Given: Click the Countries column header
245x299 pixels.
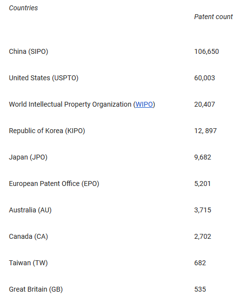Looking at the screenshot, I should point(24,8).
